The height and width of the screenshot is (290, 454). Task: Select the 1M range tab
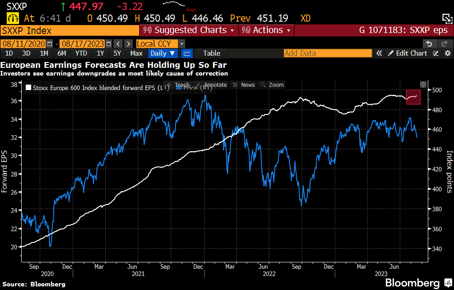point(44,53)
